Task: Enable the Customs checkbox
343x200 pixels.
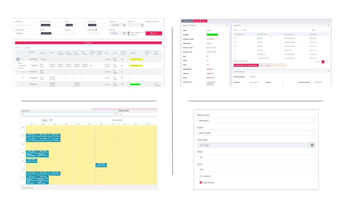Action: tap(201, 176)
